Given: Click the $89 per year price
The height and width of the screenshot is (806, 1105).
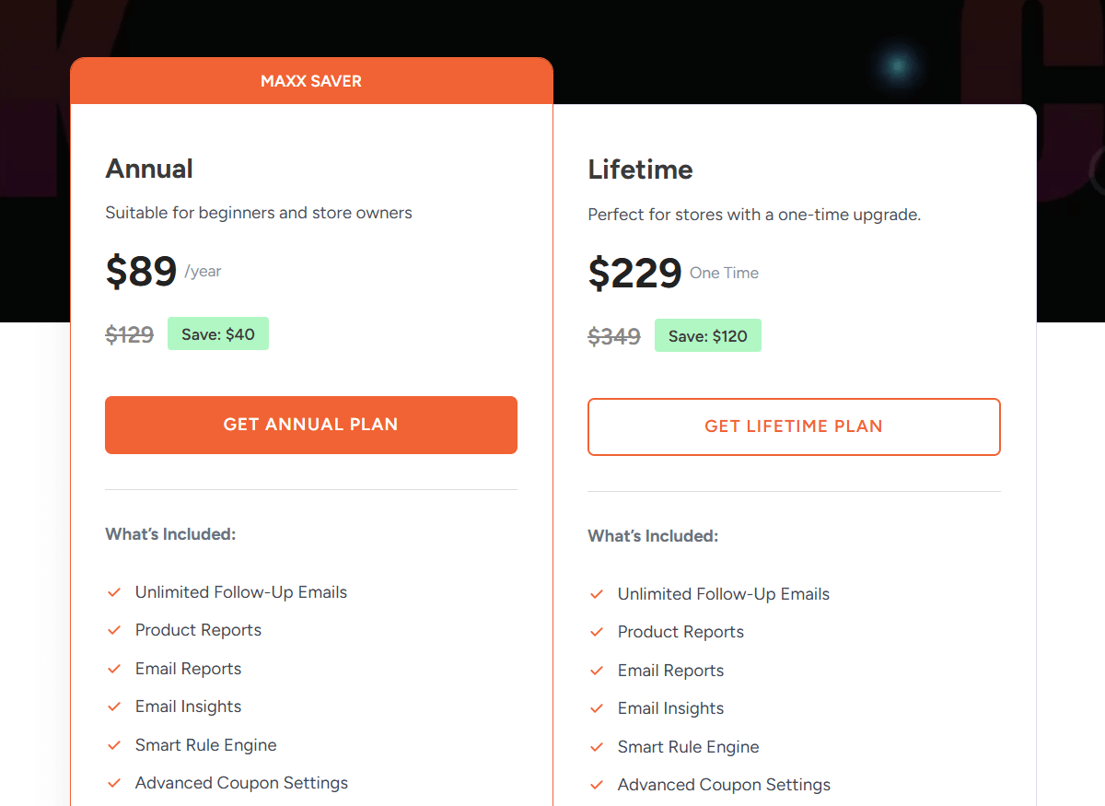Looking at the screenshot, I should (x=141, y=271).
